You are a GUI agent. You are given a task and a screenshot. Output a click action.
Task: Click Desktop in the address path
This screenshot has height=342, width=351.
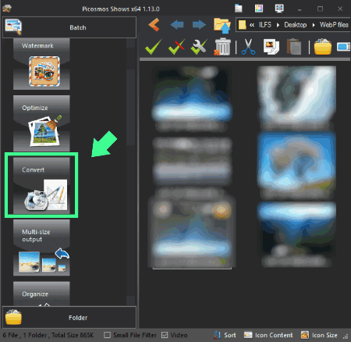pyautogui.click(x=296, y=25)
